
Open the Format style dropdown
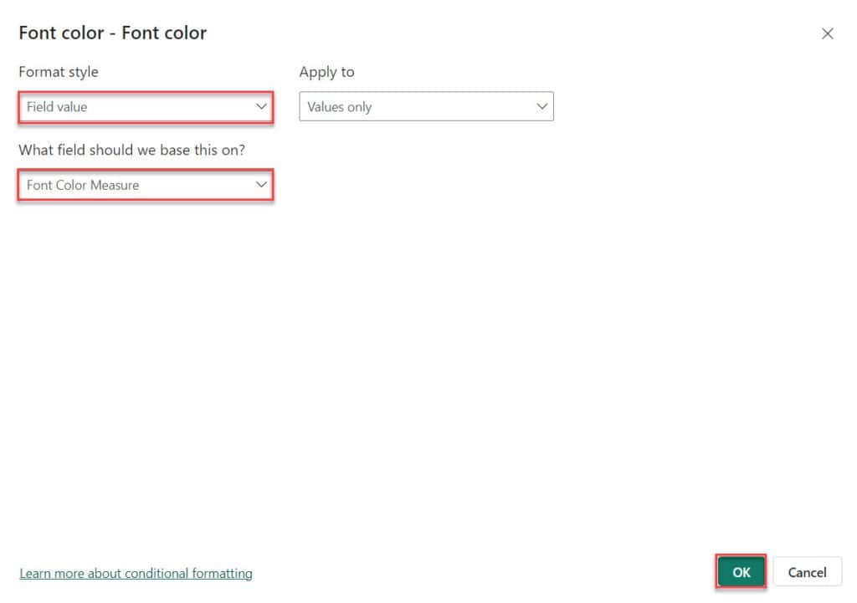(146, 107)
